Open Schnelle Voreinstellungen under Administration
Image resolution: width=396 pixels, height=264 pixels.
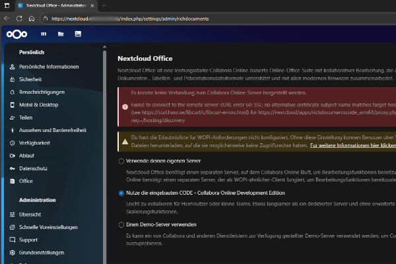[x=48, y=227]
